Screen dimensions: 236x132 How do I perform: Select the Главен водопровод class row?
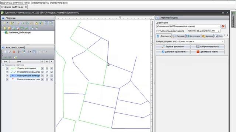27,69
